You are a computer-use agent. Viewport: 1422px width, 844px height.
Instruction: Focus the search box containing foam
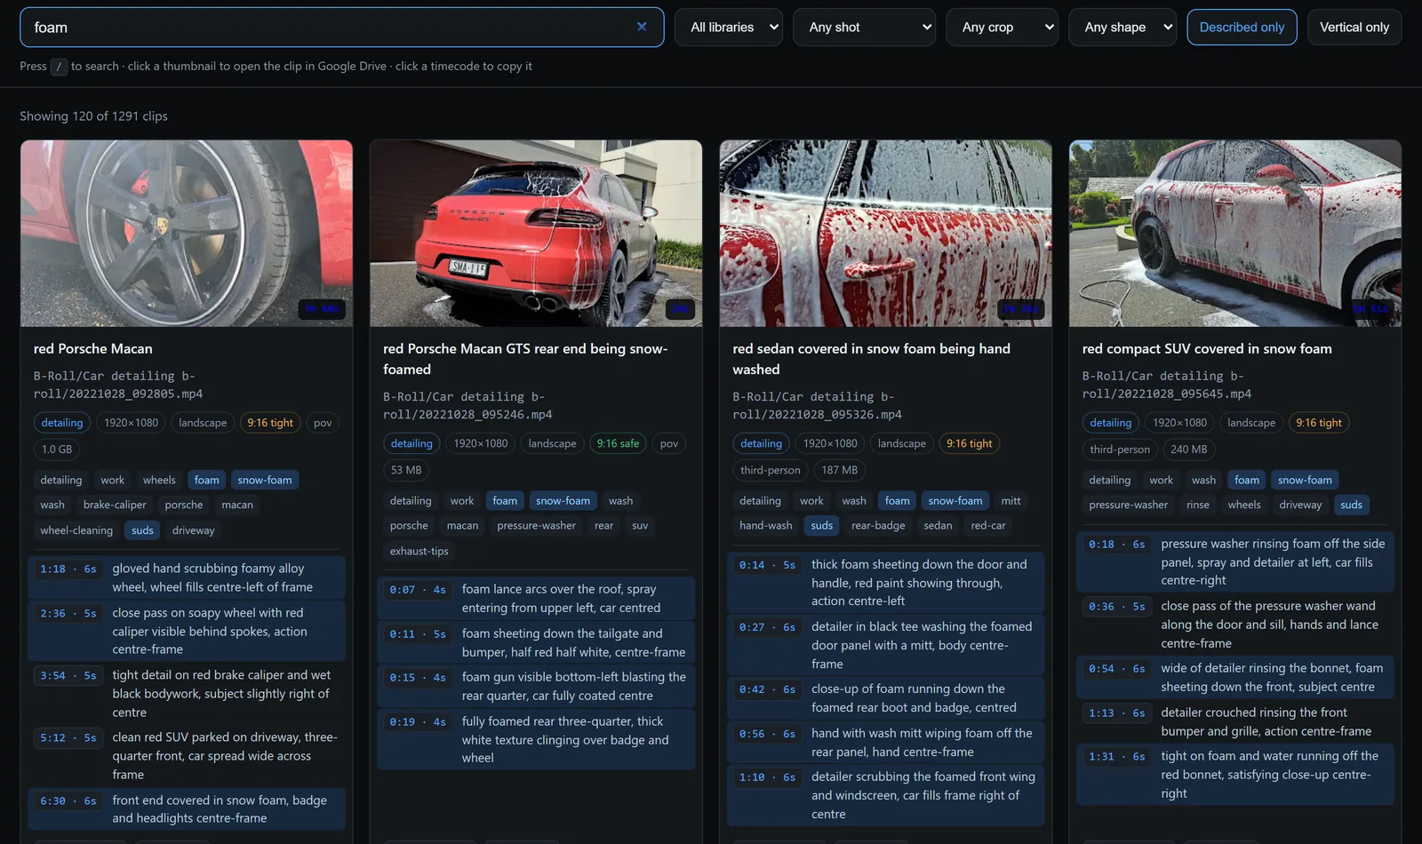tap(341, 28)
